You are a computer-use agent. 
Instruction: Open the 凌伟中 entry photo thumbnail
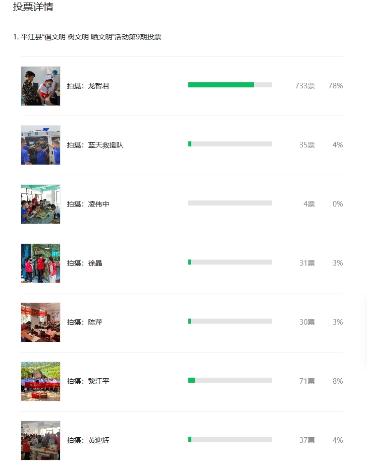point(40,204)
